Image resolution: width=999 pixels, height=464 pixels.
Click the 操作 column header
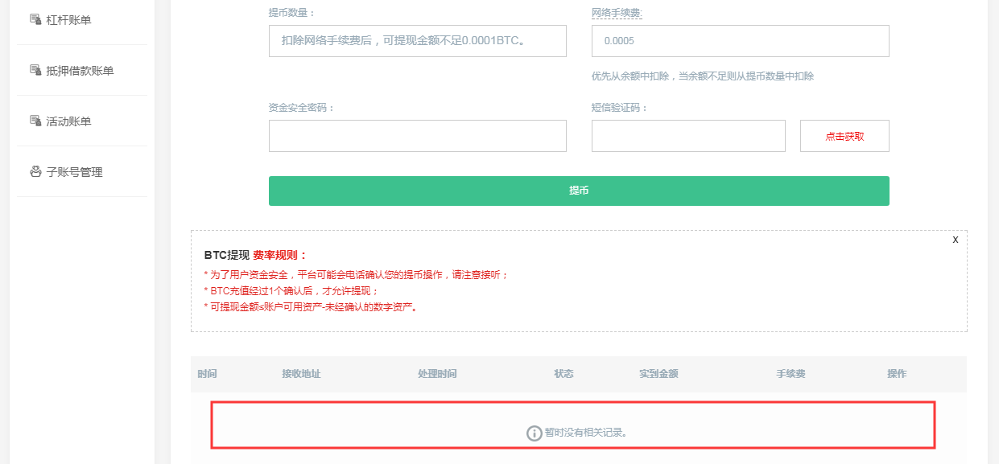click(x=897, y=374)
